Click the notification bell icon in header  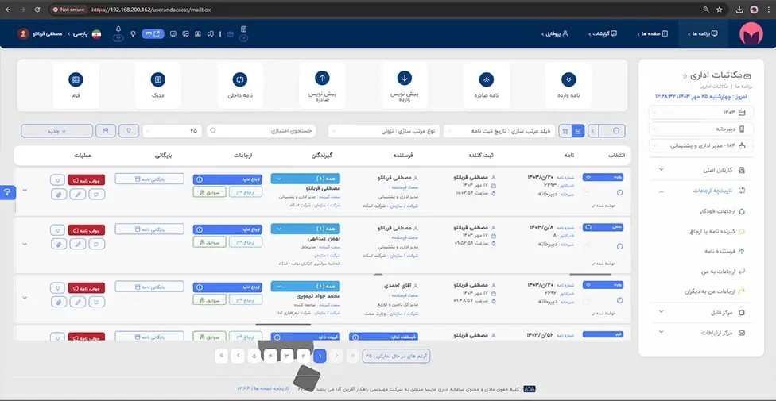(x=118, y=29)
